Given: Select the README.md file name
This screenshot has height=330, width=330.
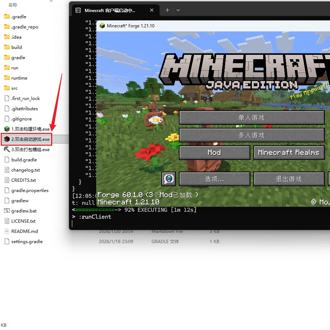Looking at the screenshot, I should click(24, 231).
